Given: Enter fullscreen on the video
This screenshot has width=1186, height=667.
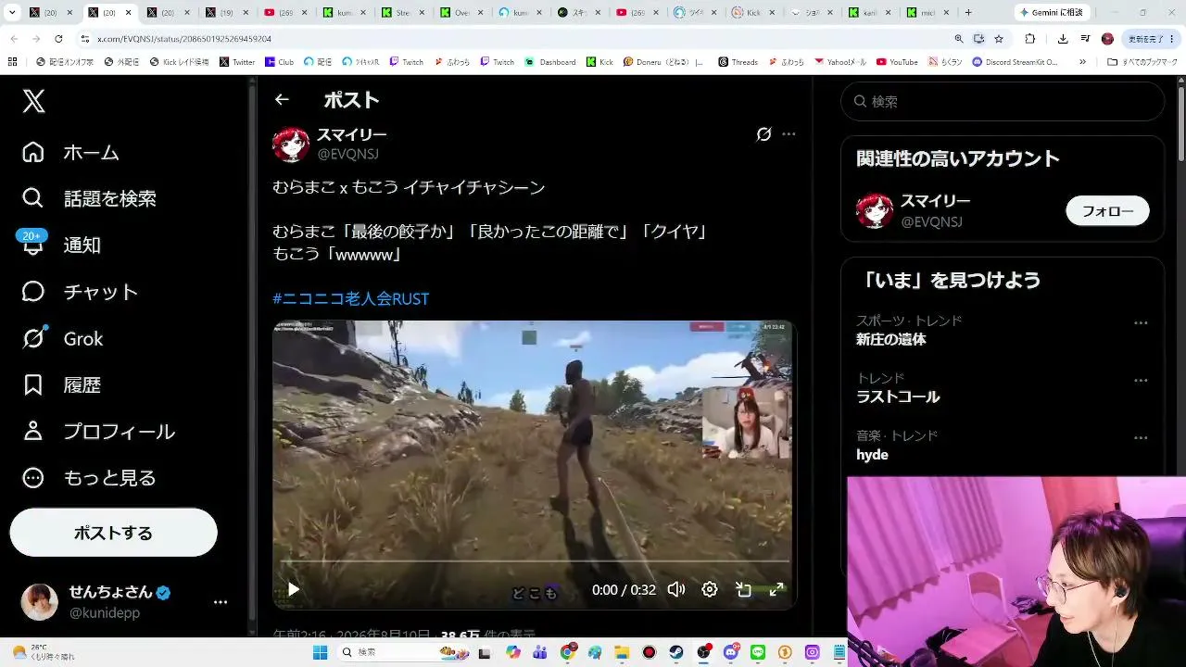Looking at the screenshot, I should point(776,589).
